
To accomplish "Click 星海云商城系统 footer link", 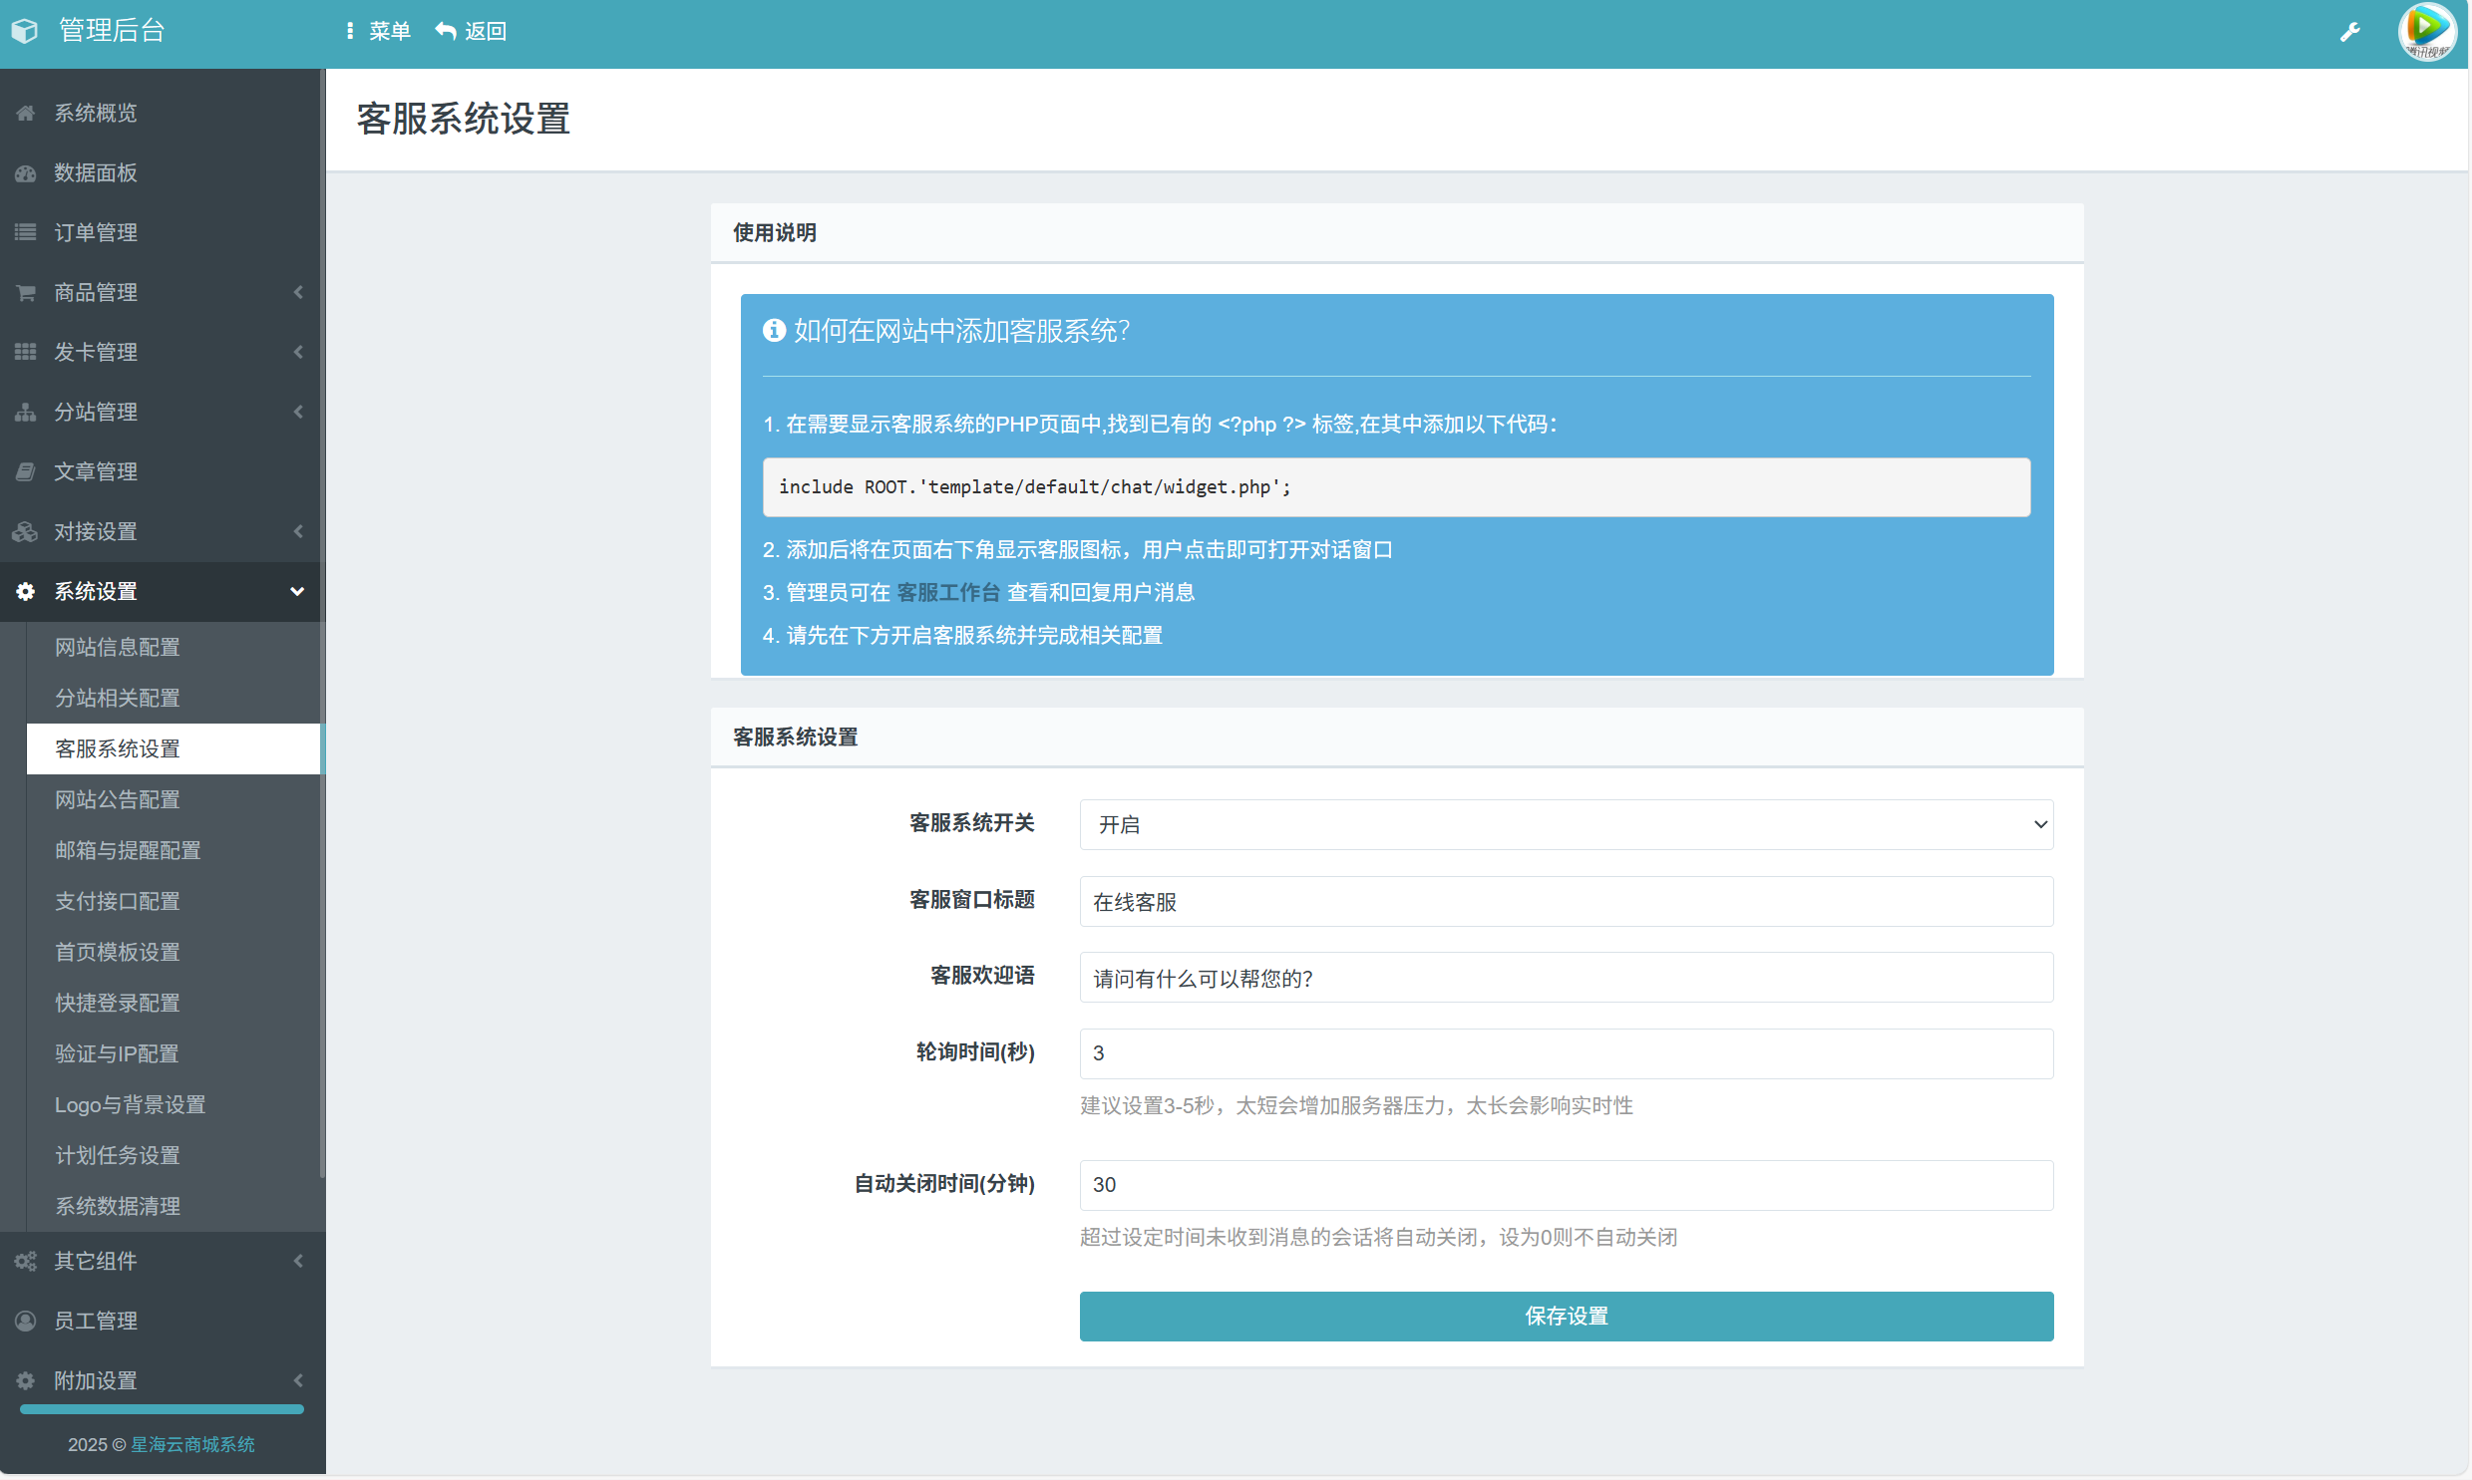I will tap(192, 1444).
